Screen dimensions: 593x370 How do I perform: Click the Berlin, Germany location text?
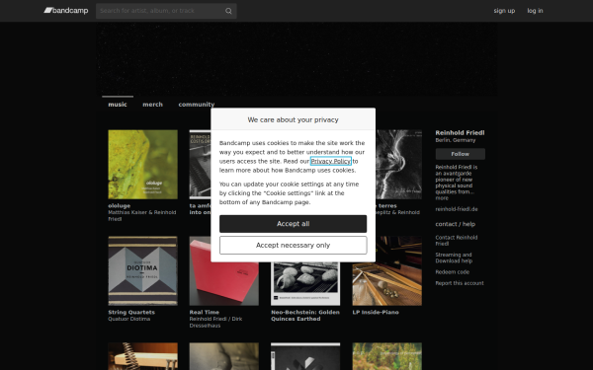456,140
